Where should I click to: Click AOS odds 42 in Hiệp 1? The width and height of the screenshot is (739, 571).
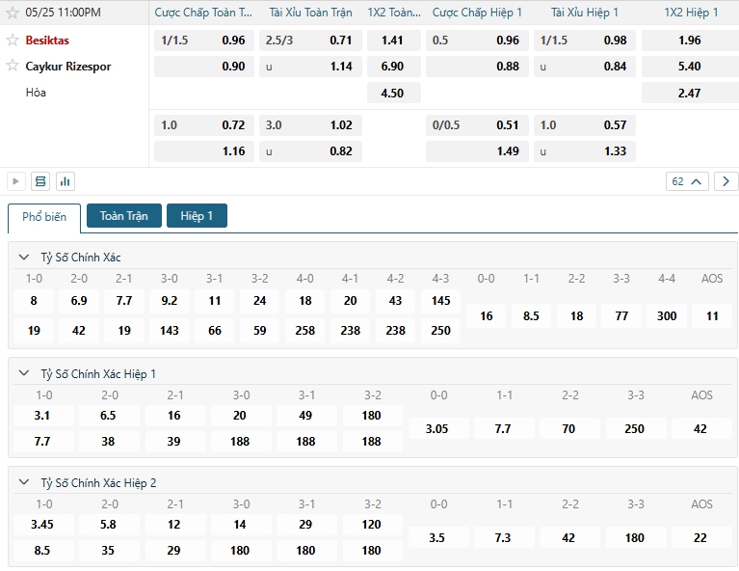700,428
